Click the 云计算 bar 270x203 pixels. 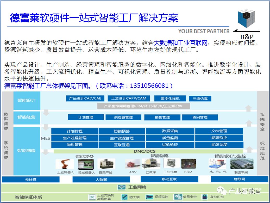pos(31,179)
